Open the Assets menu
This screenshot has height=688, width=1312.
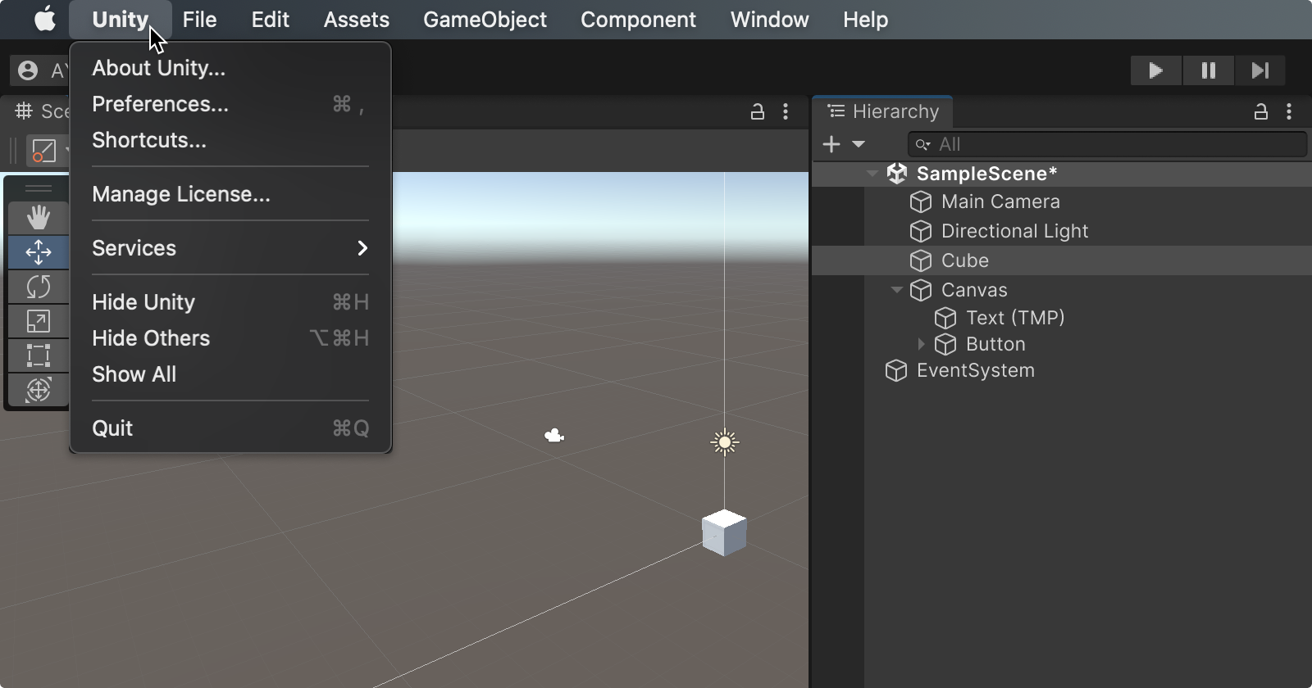click(x=356, y=20)
